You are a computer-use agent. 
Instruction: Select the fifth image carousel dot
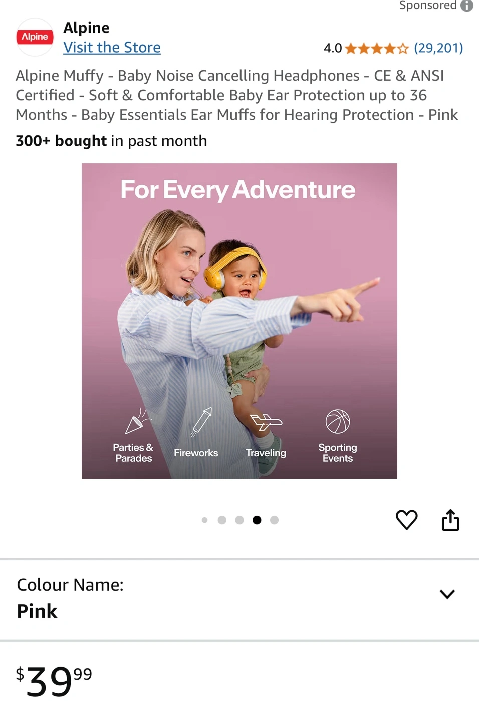pyautogui.click(x=274, y=520)
